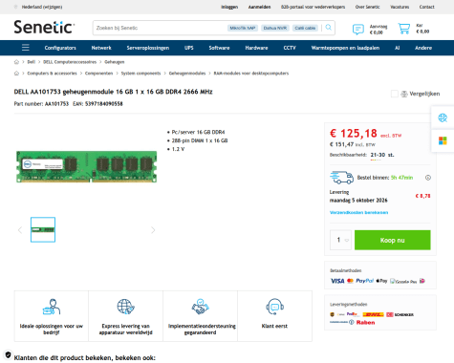
Task: Click the Aanmelden link
Action: (259, 7)
